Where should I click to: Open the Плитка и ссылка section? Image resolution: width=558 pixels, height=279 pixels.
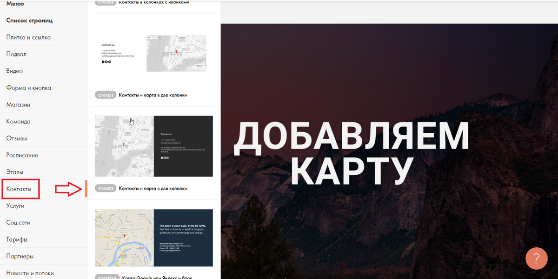tap(30, 37)
